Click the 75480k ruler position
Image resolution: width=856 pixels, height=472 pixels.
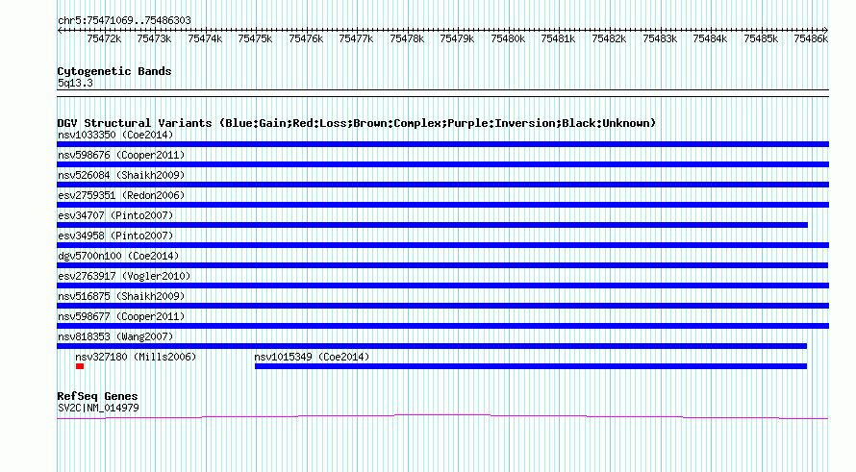[x=508, y=38]
